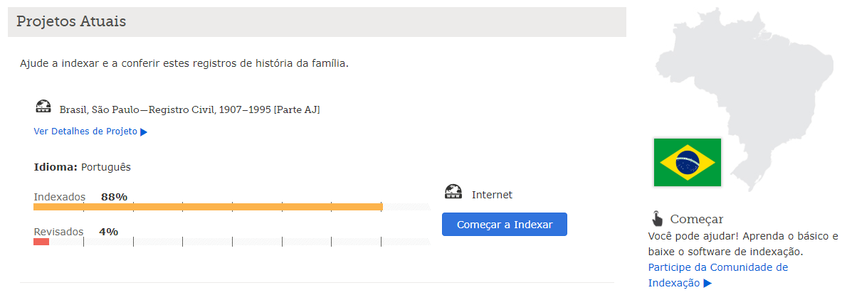Open Participe da Comunidade de Indexação link

[x=718, y=275]
